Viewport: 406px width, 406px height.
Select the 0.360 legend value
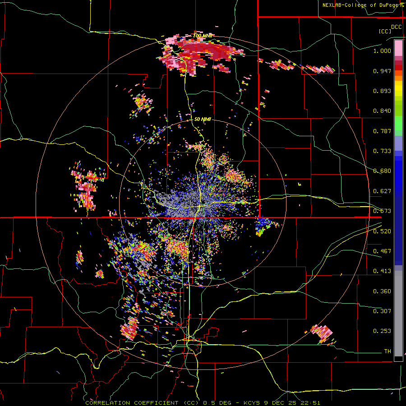[382, 291]
